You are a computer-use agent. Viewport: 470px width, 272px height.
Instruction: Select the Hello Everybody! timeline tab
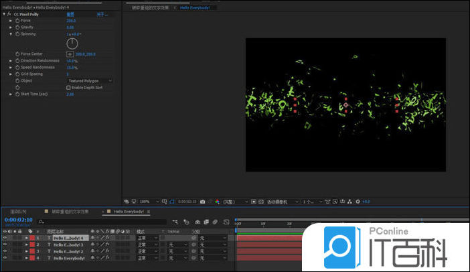point(130,211)
